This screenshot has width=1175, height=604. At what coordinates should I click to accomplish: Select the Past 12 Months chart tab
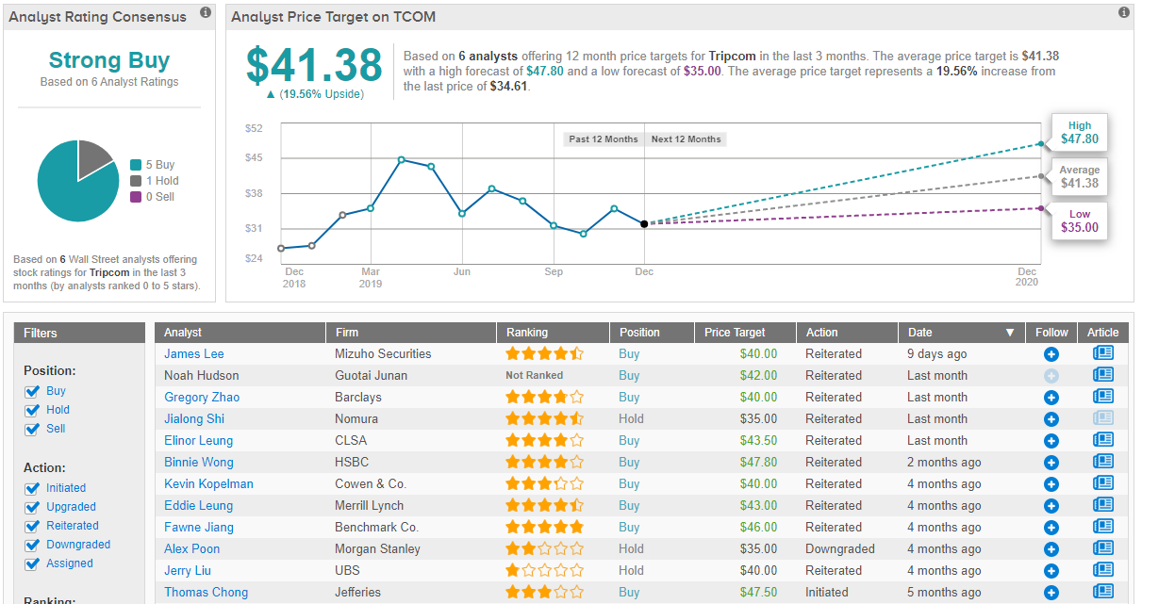pos(604,139)
